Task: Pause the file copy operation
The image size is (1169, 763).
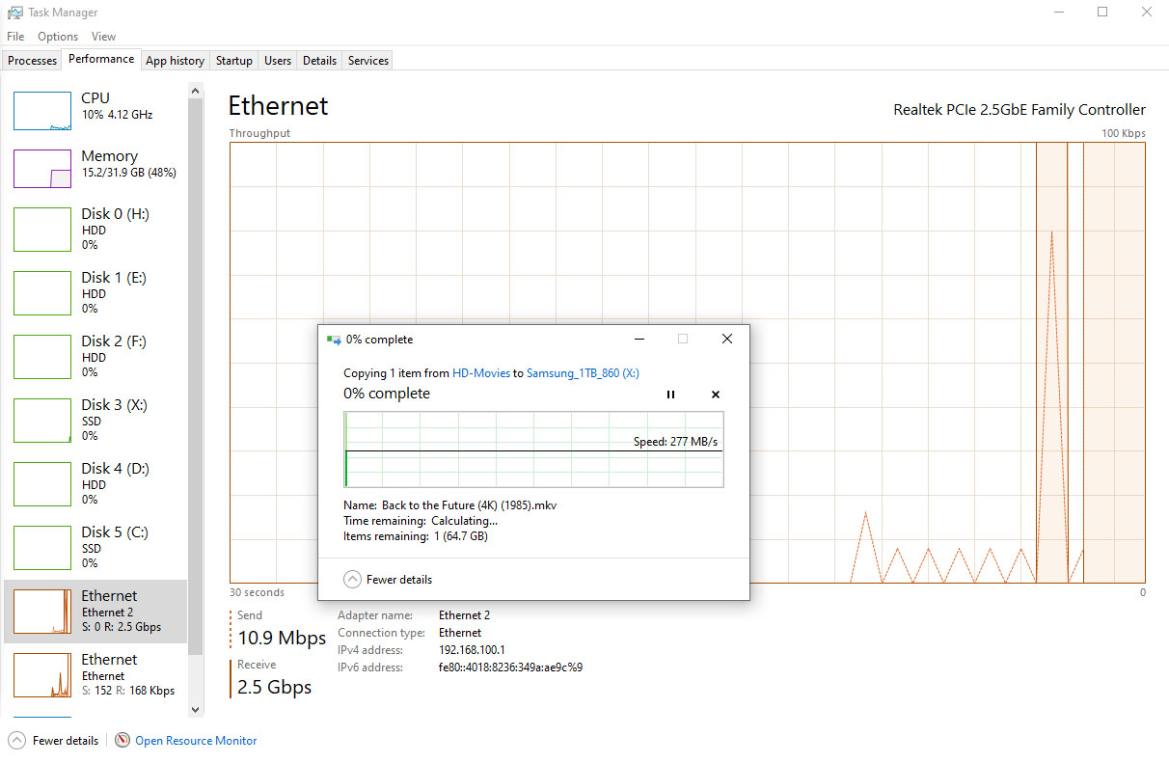Action: (670, 395)
